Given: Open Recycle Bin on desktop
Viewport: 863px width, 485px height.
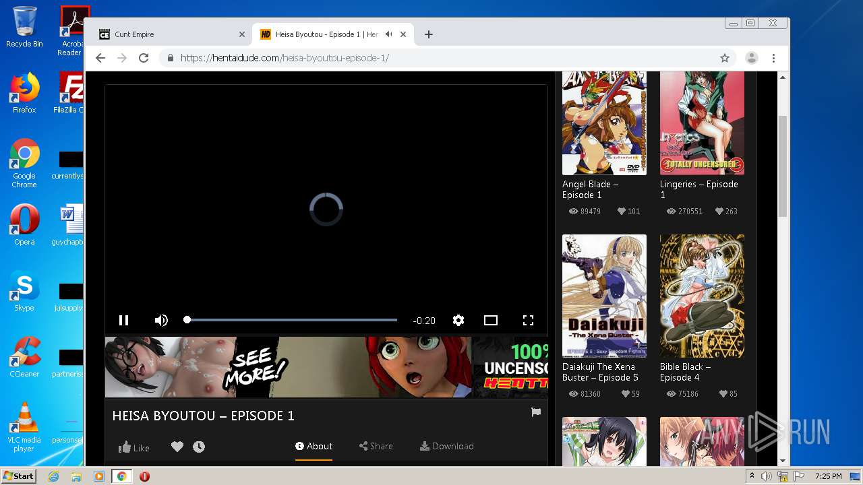Looking at the screenshot, I should click(x=24, y=27).
